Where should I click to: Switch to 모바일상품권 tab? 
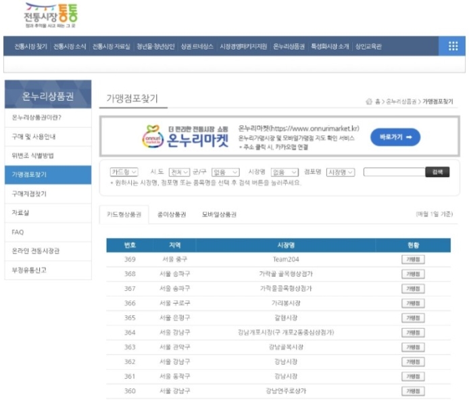coord(219,214)
